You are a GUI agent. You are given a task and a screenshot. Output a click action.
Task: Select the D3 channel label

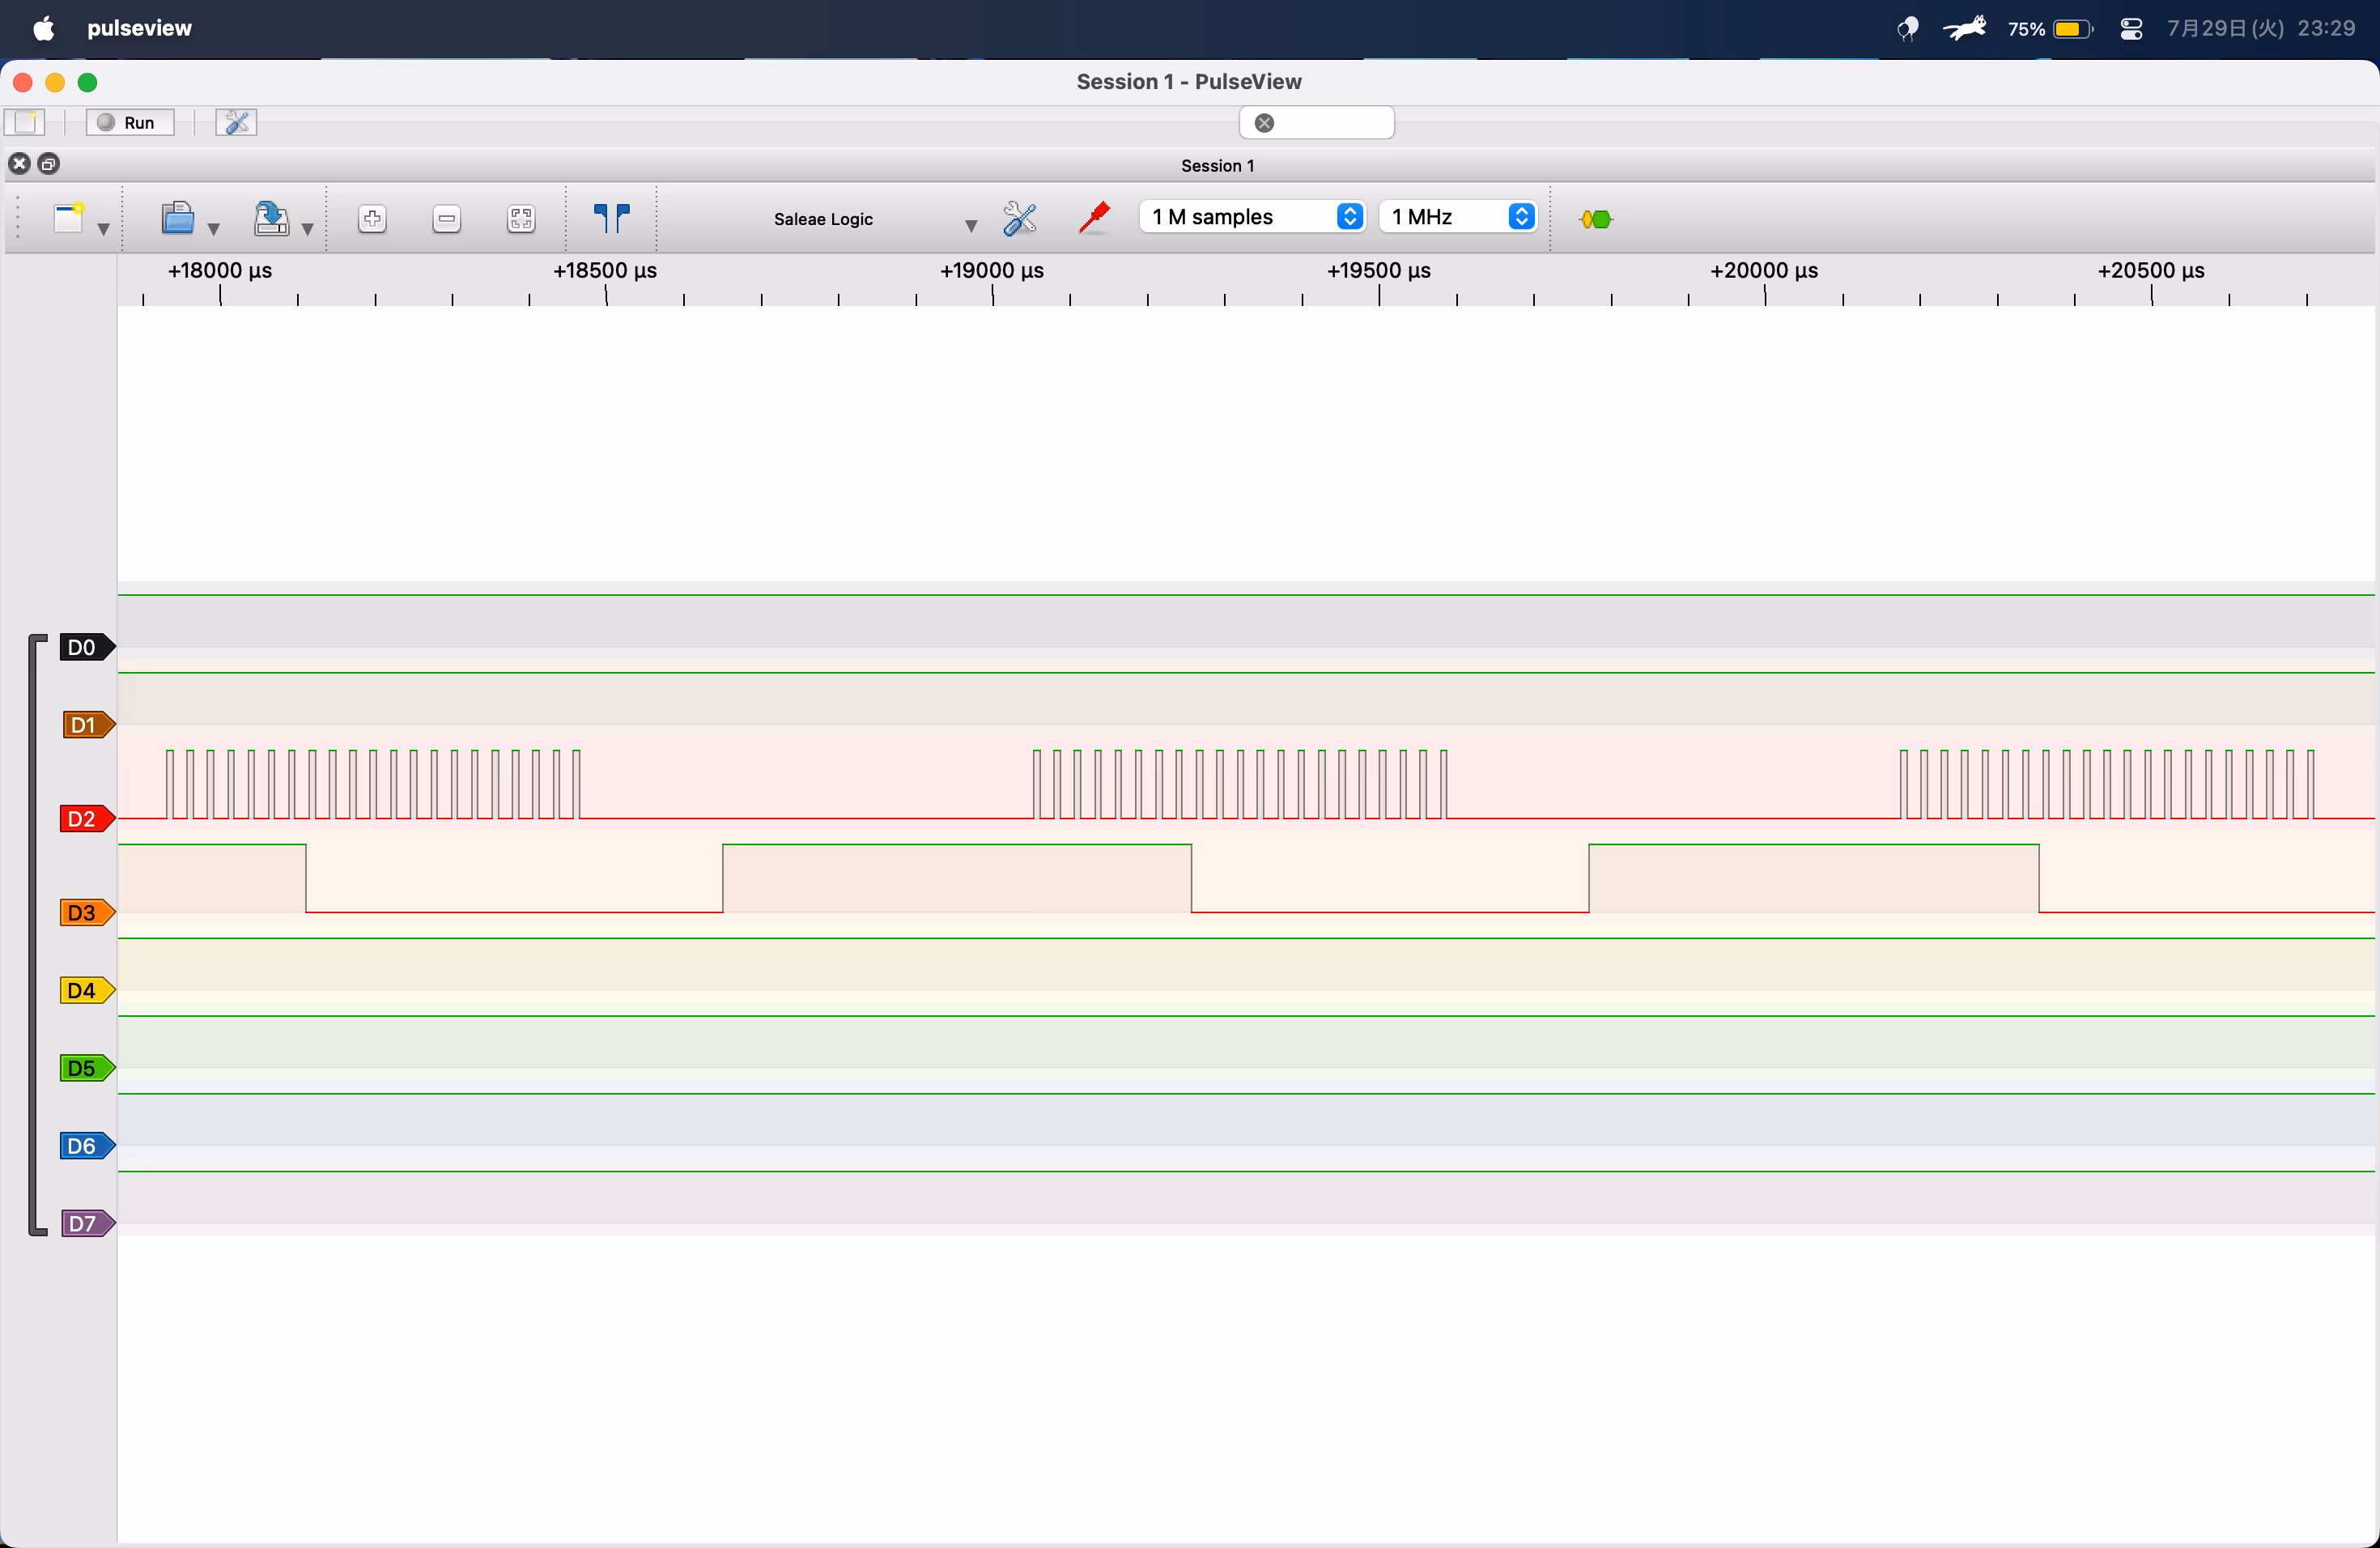coord(85,913)
